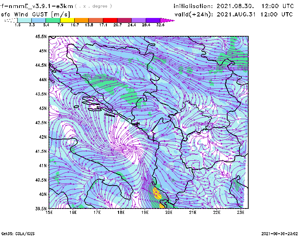
Task: Click the legend value '28.4'
Action: click(146, 25)
